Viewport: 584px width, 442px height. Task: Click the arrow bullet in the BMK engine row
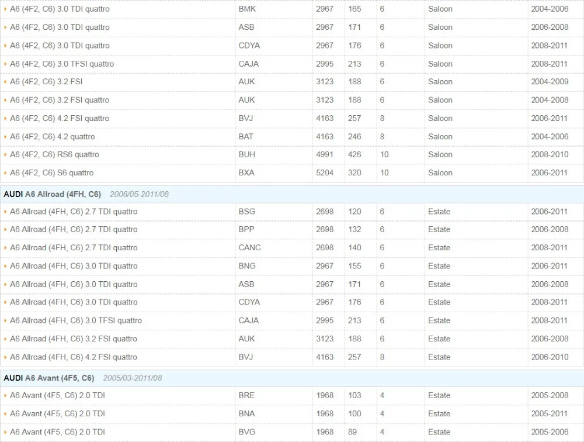[x=5, y=9]
